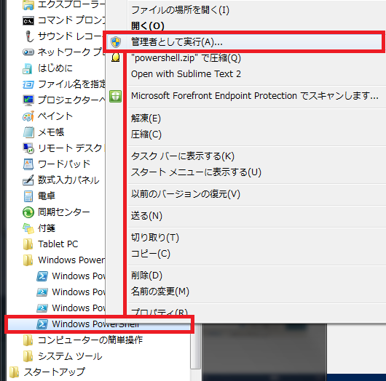
Task: Click the はじめに icon
Action: [x=28, y=68]
